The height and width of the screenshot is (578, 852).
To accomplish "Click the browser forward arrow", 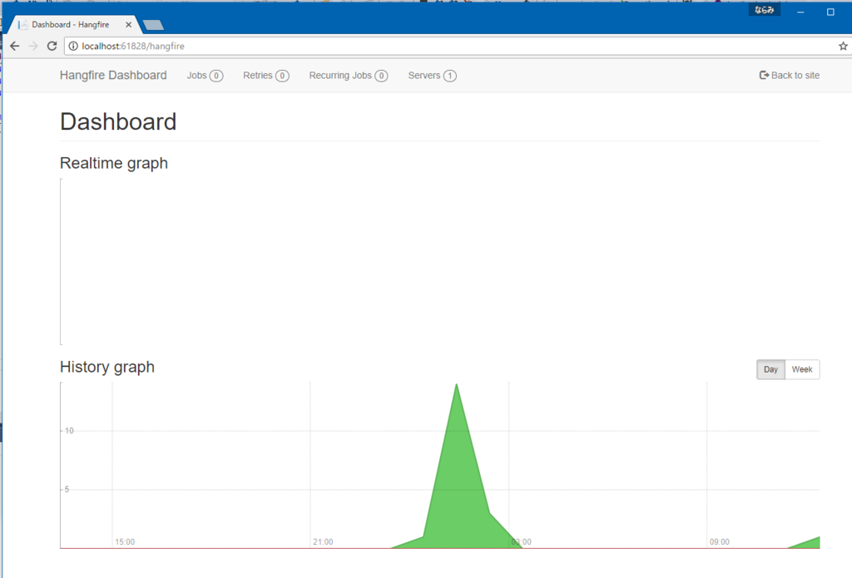I will (x=33, y=47).
